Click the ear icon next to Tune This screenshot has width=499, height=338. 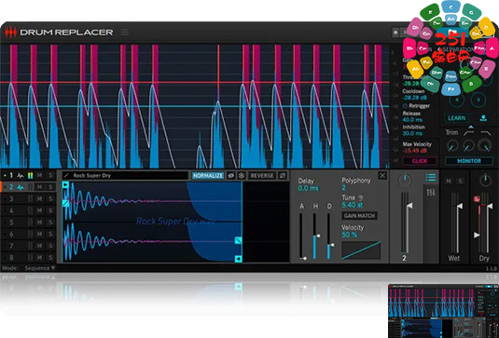tap(361, 198)
